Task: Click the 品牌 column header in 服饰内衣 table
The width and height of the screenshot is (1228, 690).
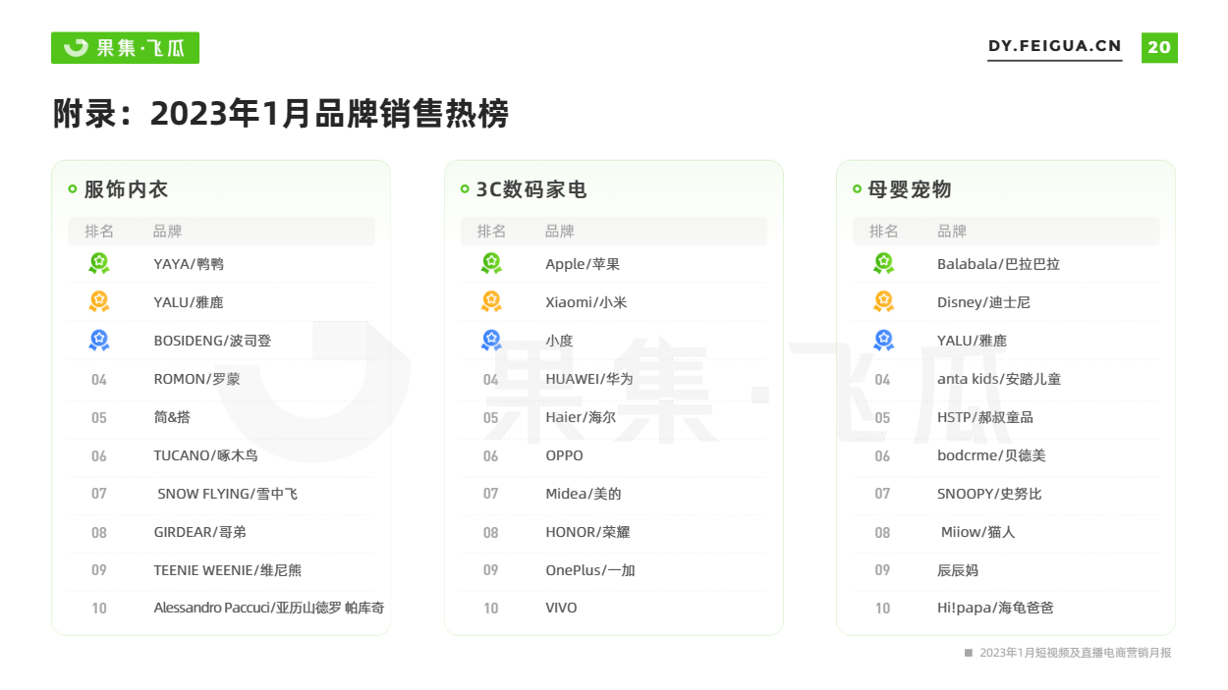Action: point(168,232)
